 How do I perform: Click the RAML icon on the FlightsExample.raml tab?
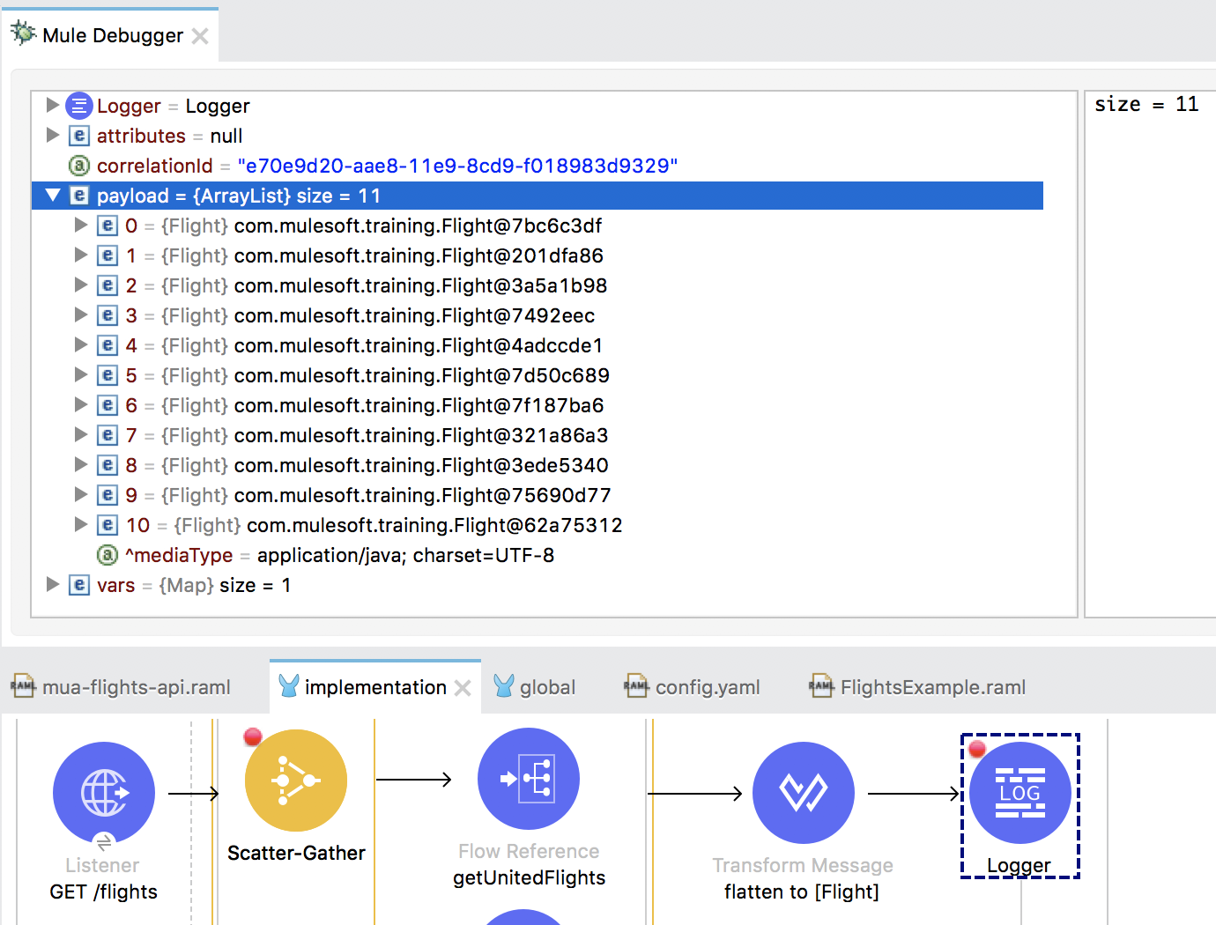click(821, 685)
